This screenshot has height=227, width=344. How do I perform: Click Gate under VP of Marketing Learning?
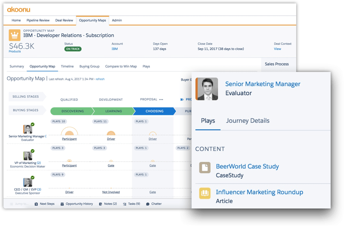111,165
